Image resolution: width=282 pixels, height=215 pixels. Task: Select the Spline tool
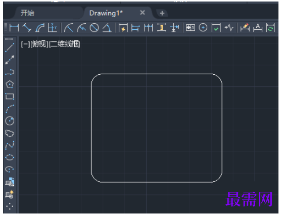coord(10,145)
